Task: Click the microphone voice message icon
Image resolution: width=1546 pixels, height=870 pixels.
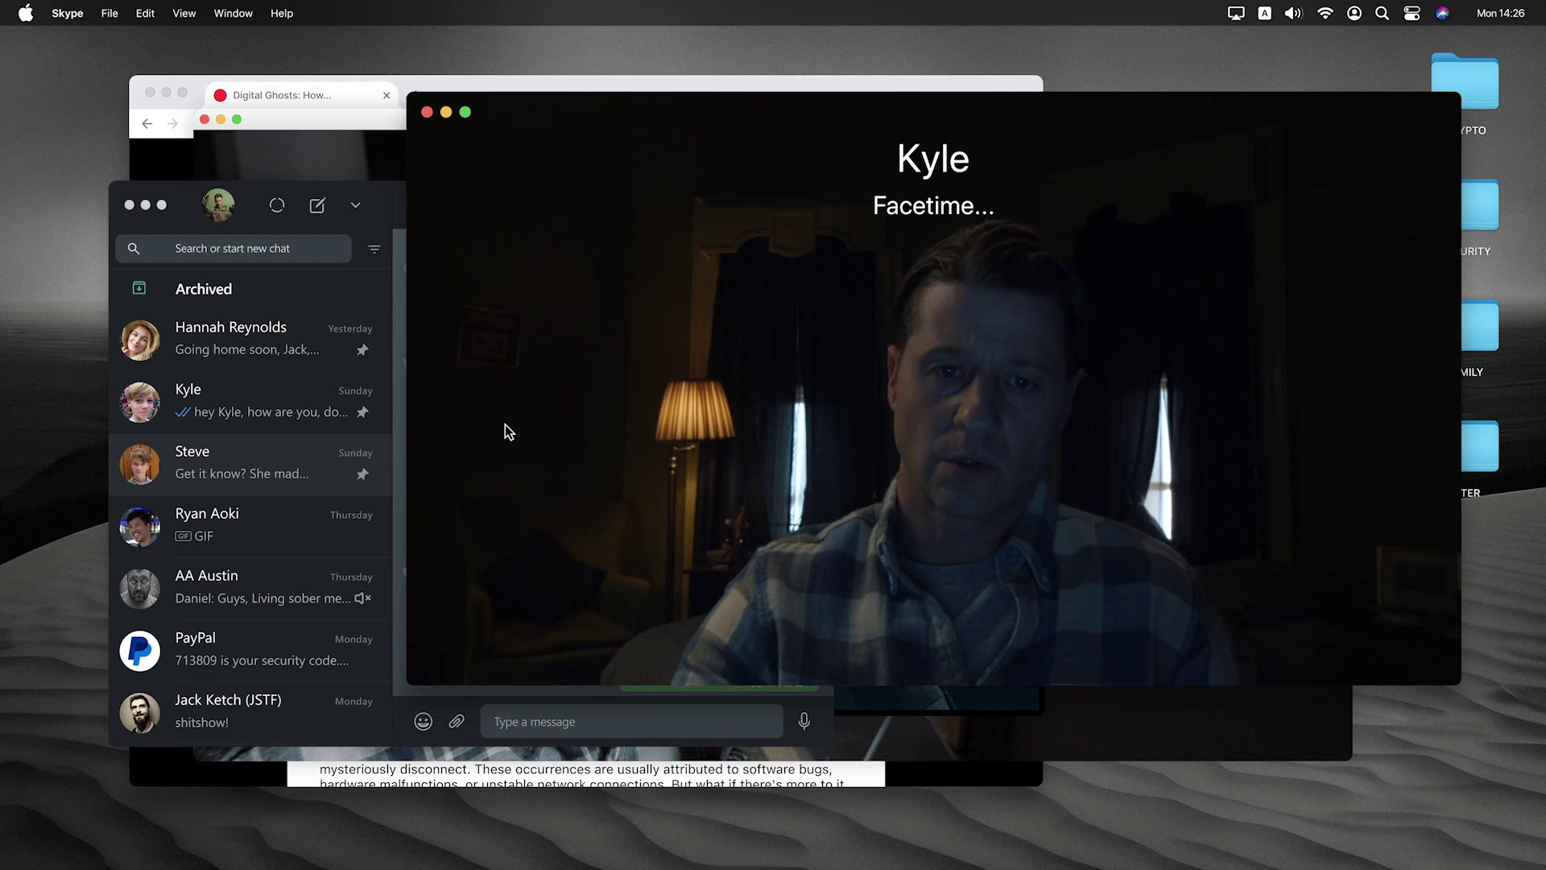Action: coord(804,722)
